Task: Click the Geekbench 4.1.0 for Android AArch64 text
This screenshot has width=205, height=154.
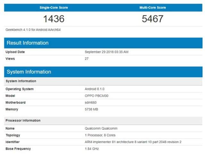Action: [33, 30]
